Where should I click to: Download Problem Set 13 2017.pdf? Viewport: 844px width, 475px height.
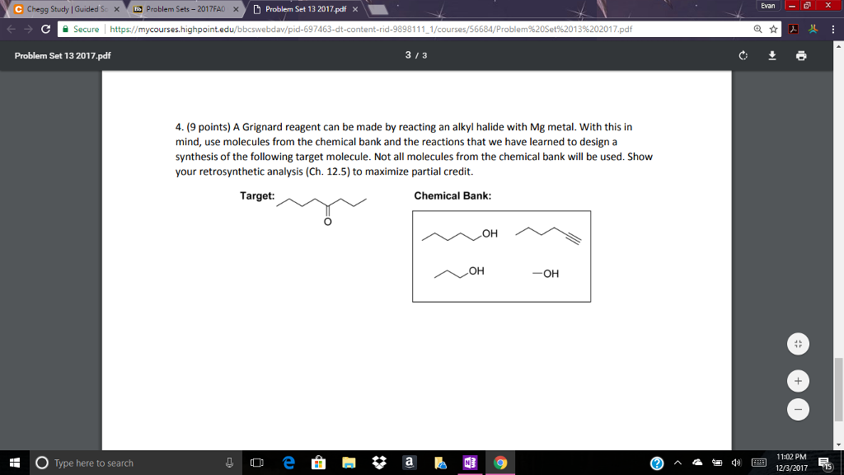pos(772,55)
